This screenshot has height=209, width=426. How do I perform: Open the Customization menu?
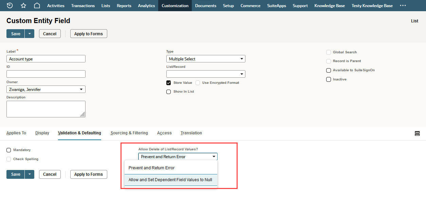(175, 5)
